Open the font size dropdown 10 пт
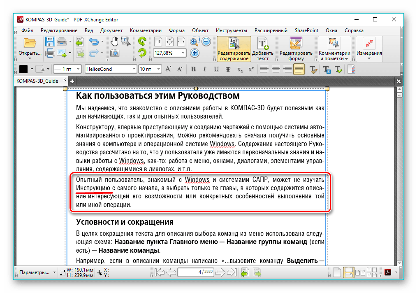The image size is (417, 293). tap(149, 69)
